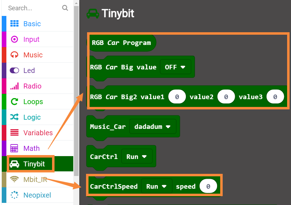Click the Loops refresh icon
291x205 pixels.
(14, 102)
